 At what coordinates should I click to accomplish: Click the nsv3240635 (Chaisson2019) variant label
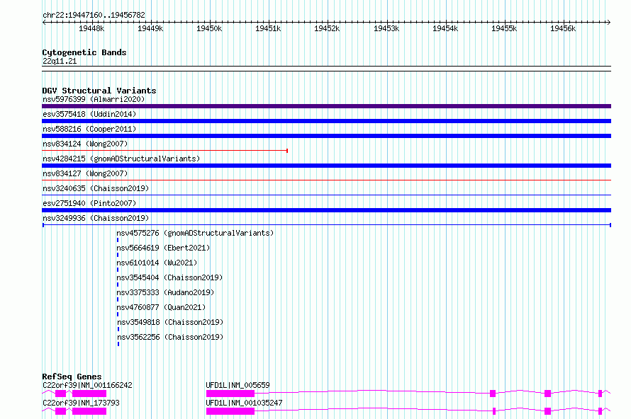96,188
